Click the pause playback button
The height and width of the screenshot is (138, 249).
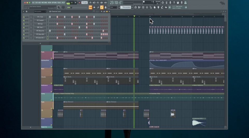[x=72, y=3]
